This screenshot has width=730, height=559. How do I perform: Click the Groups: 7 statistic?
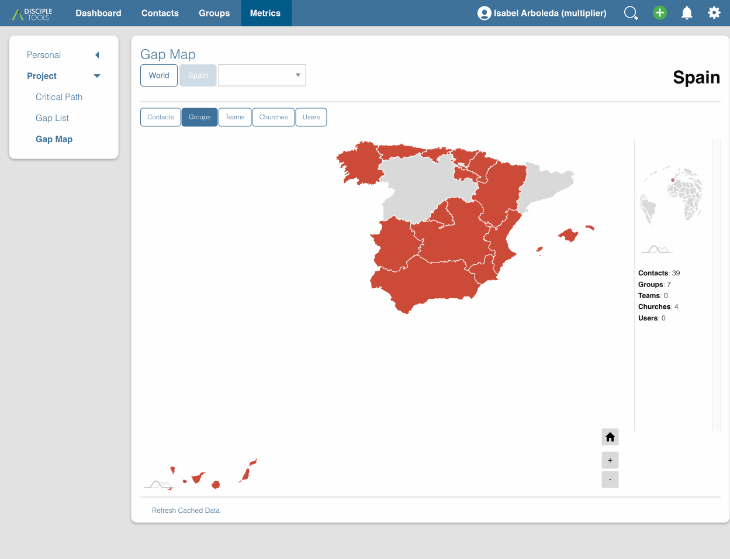tap(655, 284)
